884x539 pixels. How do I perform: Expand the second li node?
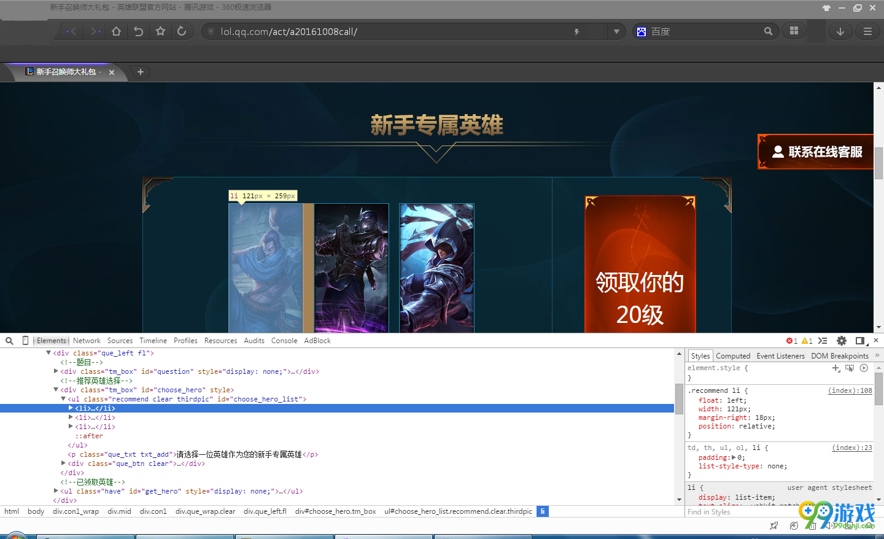pyautogui.click(x=71, y=417)
